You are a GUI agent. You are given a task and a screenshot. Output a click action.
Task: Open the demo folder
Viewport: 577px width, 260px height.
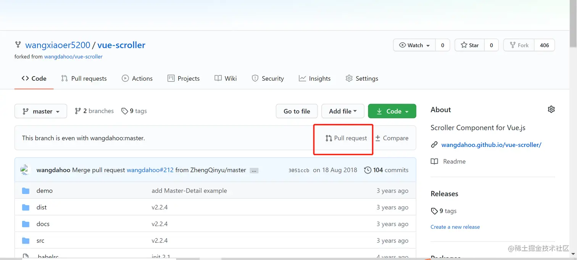click(x=45, y=191)
